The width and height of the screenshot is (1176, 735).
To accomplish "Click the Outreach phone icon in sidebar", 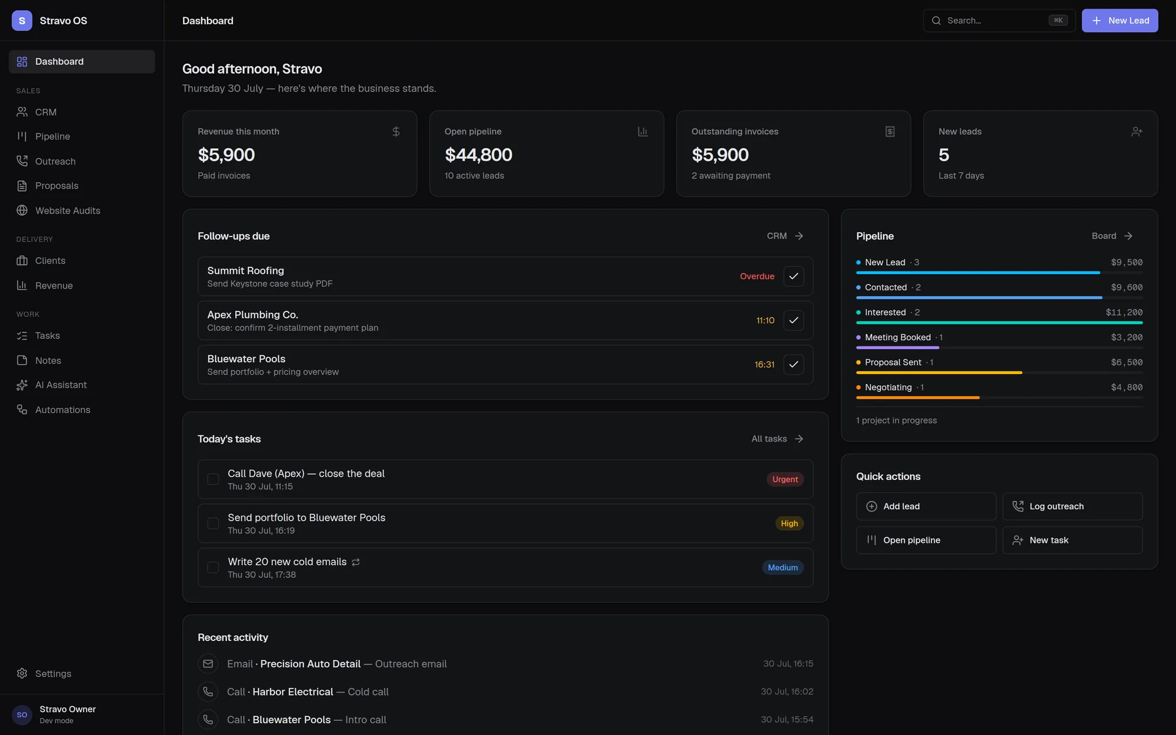I will coord(22,161).
